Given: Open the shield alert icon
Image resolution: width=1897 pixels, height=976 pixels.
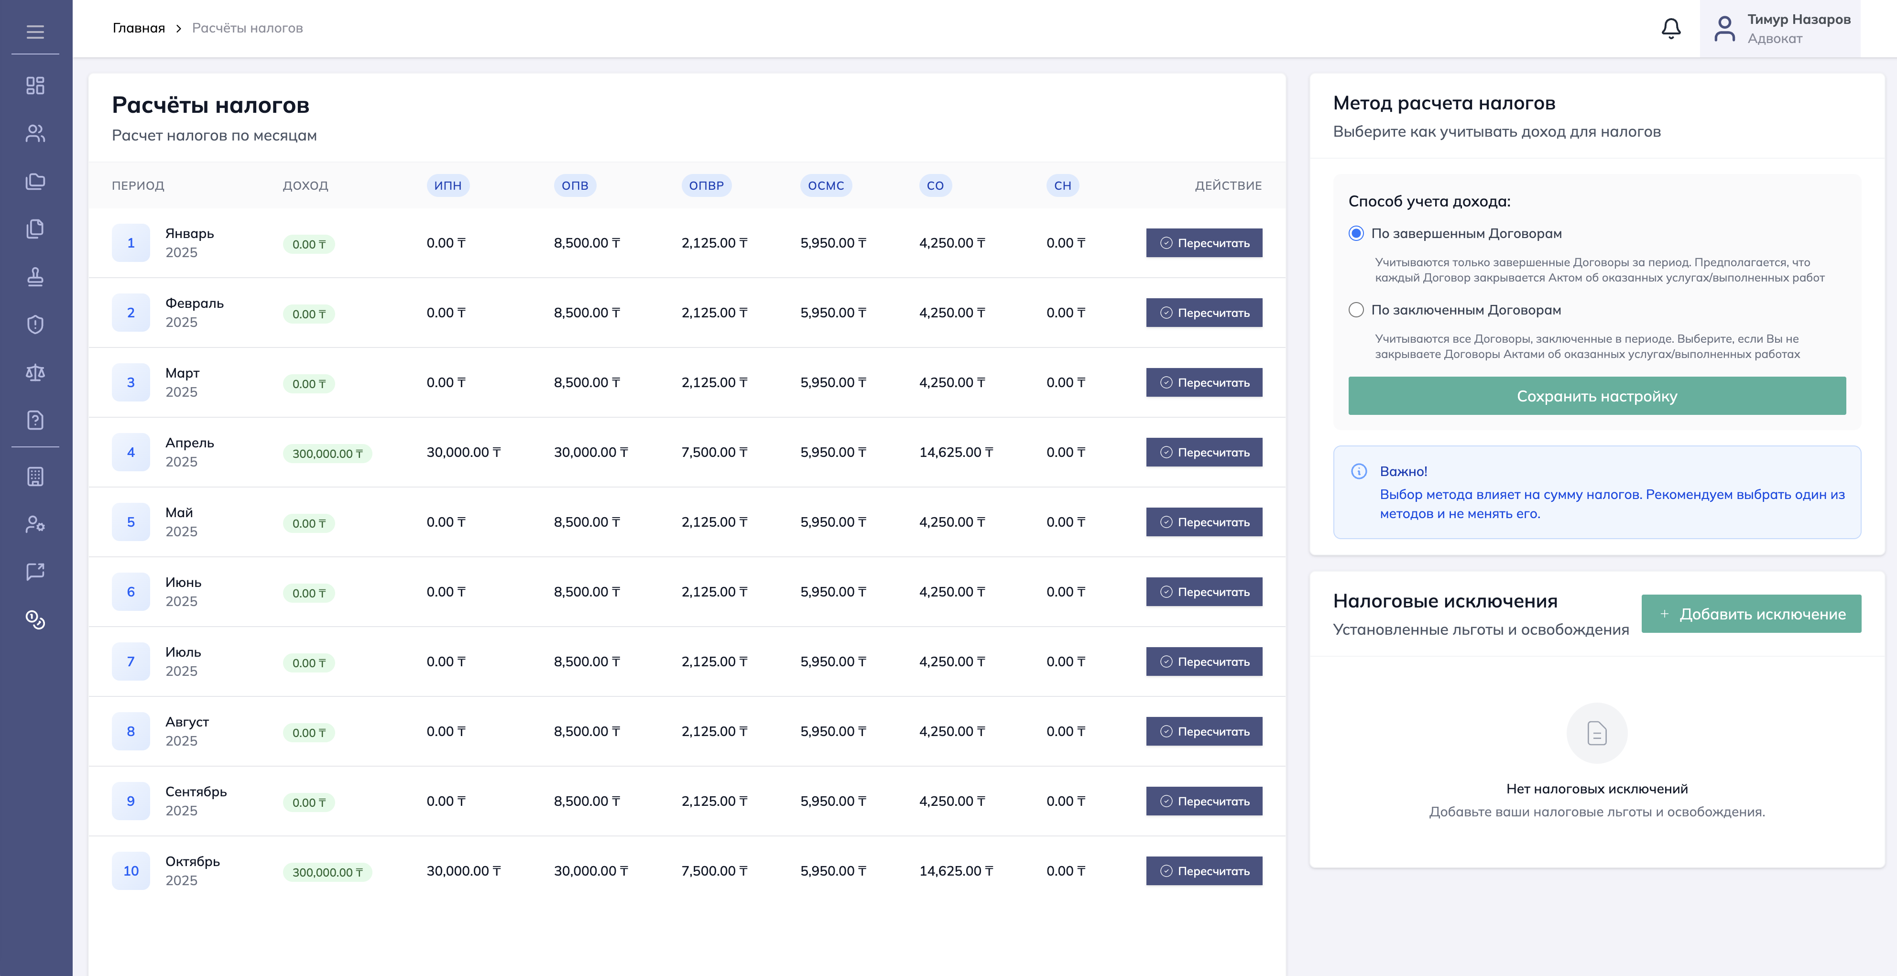Looking at the screenshot, I should [x=35, y=325].
